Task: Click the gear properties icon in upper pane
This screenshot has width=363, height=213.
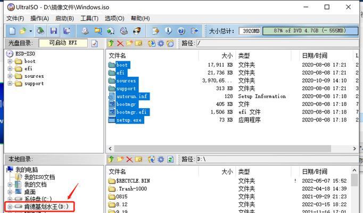Action: (x=161, y=43)
